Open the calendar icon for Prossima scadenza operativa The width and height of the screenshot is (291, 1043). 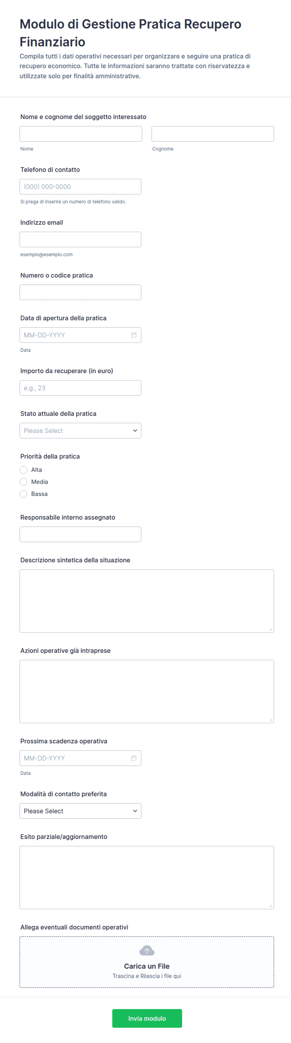point(134,758)
